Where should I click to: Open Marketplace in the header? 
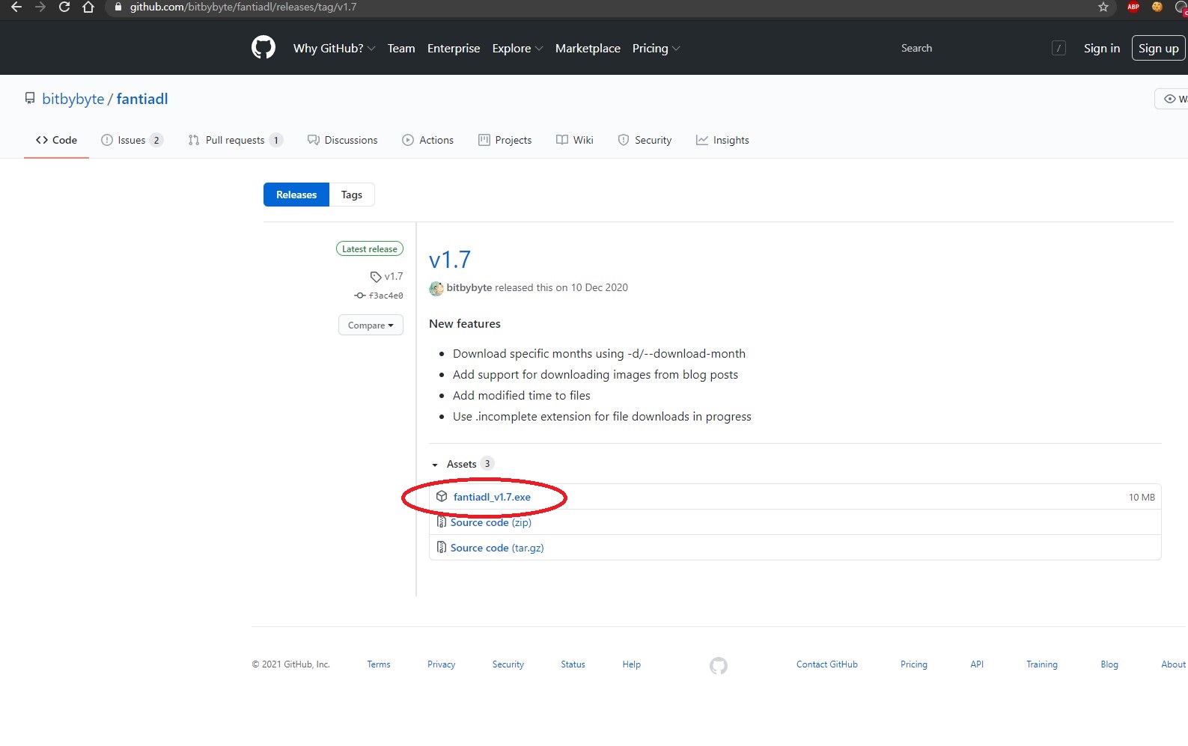[588, 48]
